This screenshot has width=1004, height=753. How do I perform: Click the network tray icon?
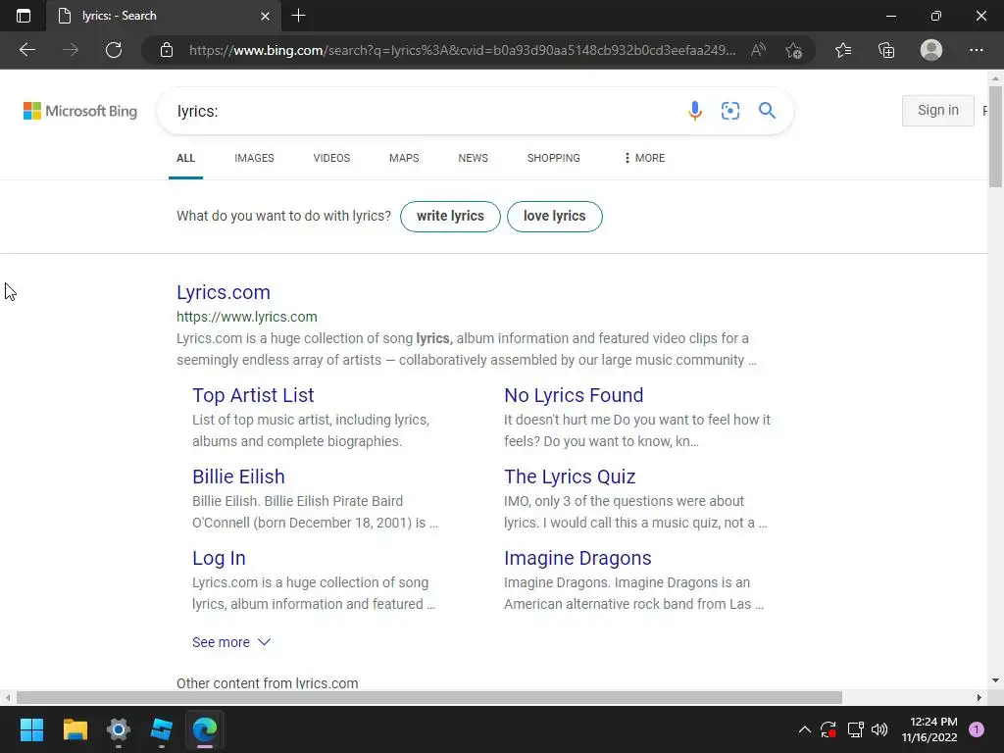[x=855, y=729]
